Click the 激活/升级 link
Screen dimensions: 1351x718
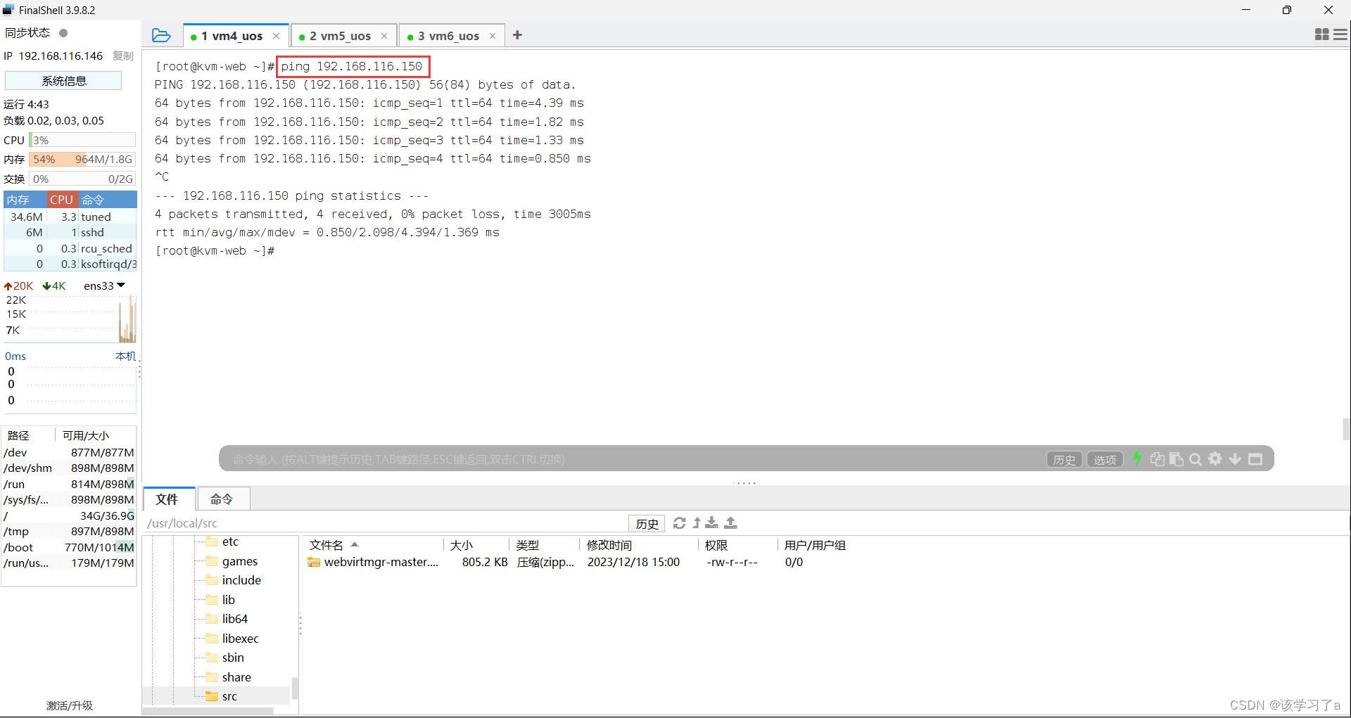69,705
